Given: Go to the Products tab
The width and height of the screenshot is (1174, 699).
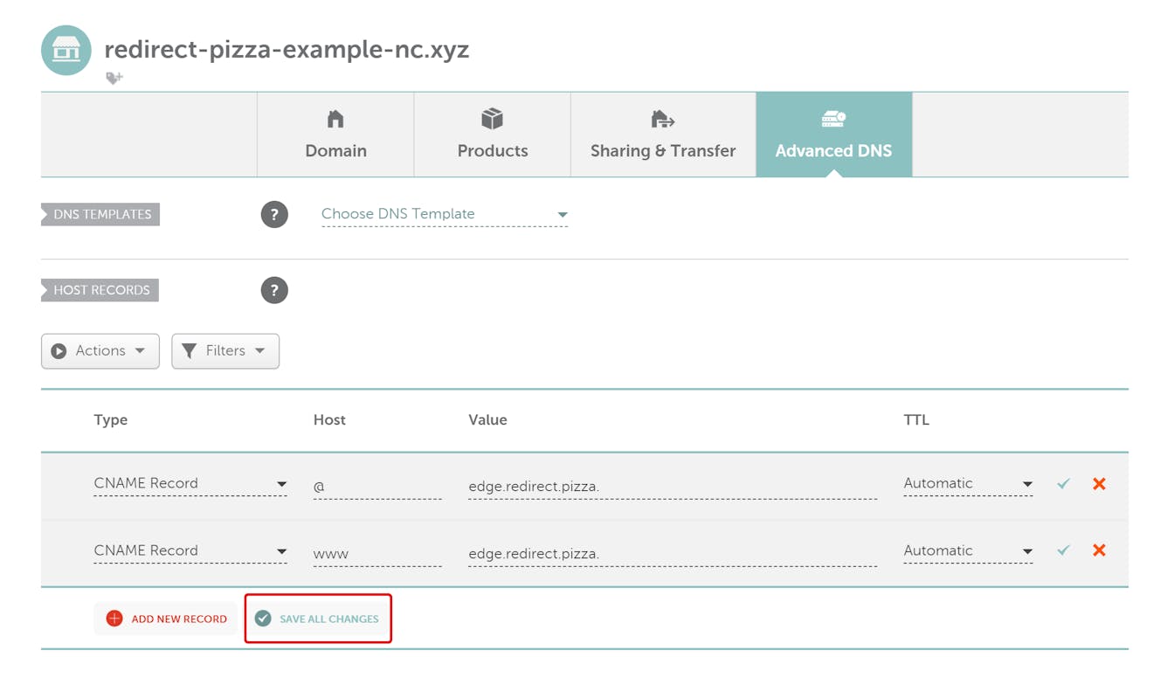Looking at the screenshot, I should click(x=493, y=135).
